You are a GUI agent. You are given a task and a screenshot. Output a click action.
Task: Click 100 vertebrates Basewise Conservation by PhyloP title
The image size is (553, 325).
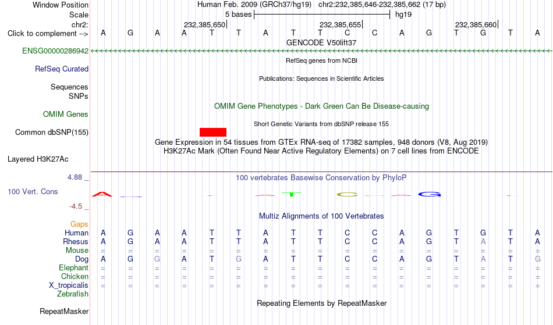click(321, 177)
